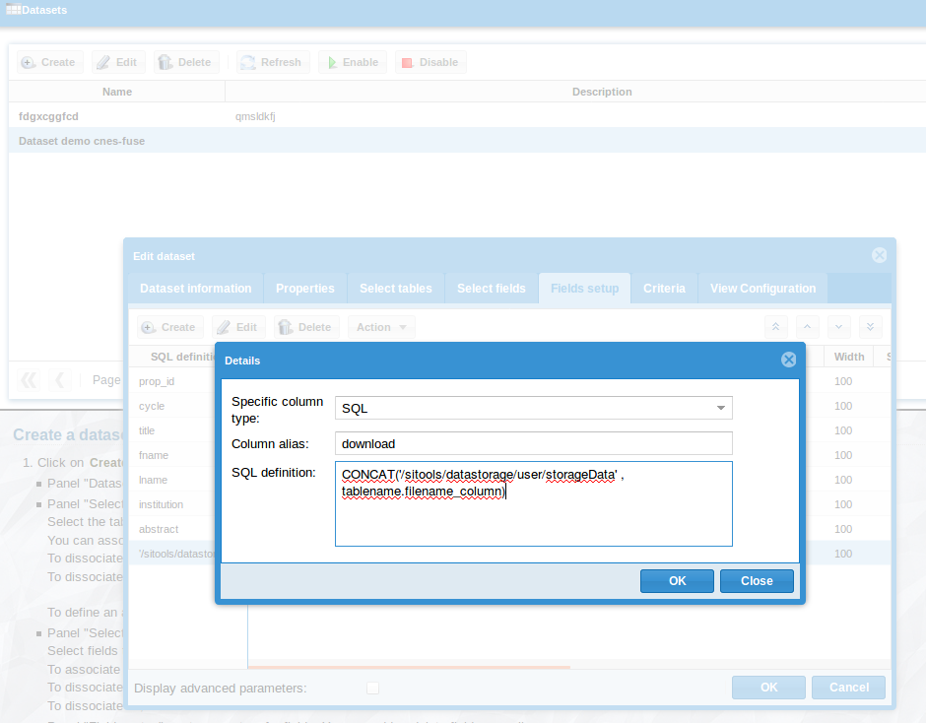Click the Delete trash icon in main toolbar

164,62
